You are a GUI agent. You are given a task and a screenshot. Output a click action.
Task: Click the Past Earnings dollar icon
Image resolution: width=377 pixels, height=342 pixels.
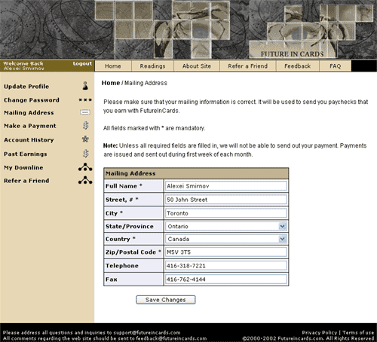[86, 154]
